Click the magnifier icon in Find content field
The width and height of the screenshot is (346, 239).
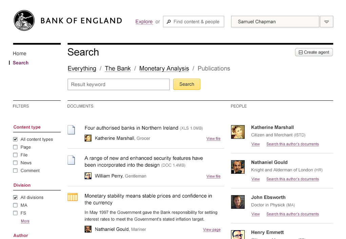[x=169, y=22]
